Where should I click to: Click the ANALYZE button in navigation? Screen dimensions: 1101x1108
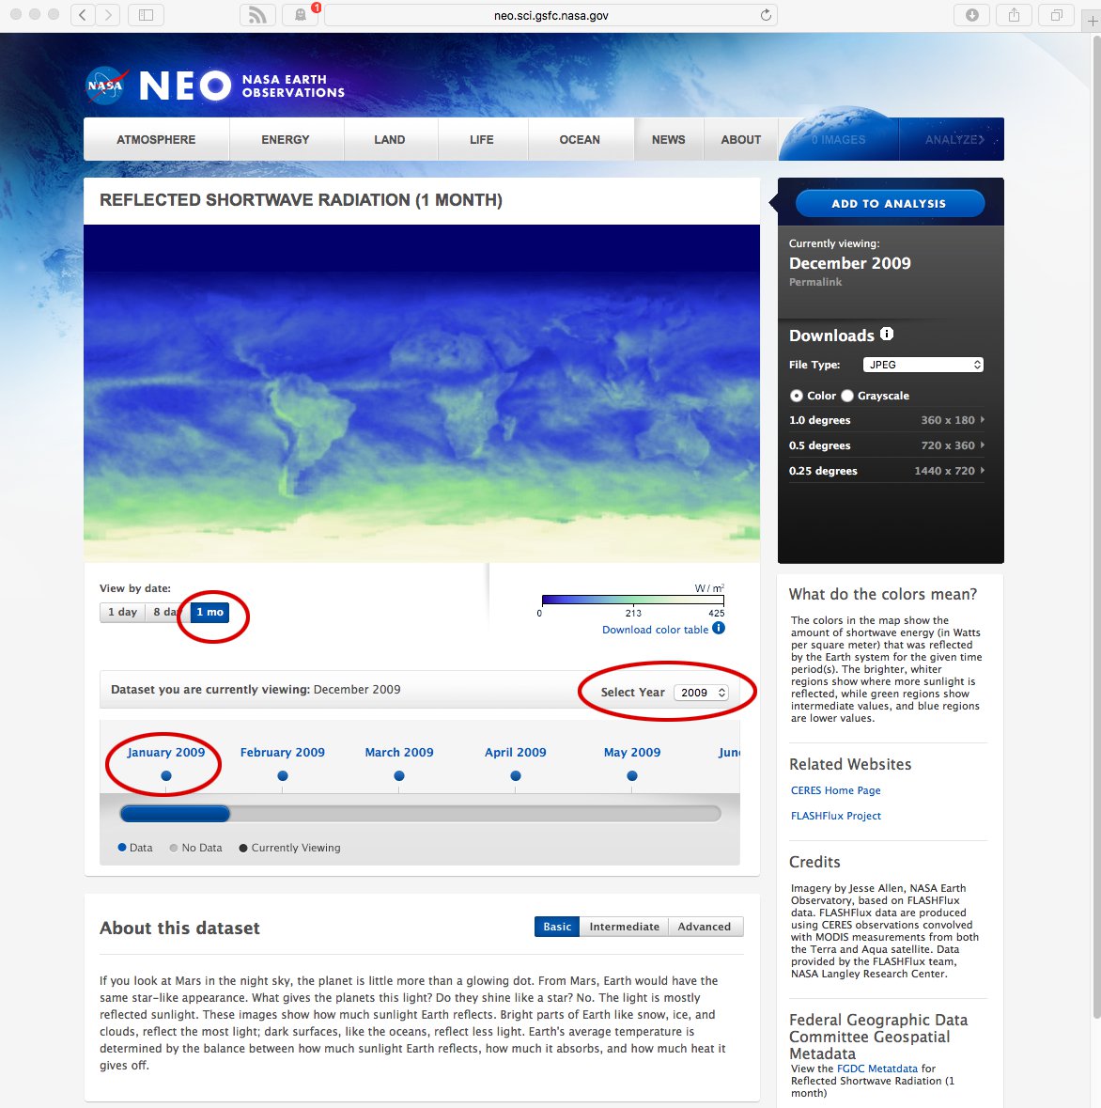click(954, 140)
